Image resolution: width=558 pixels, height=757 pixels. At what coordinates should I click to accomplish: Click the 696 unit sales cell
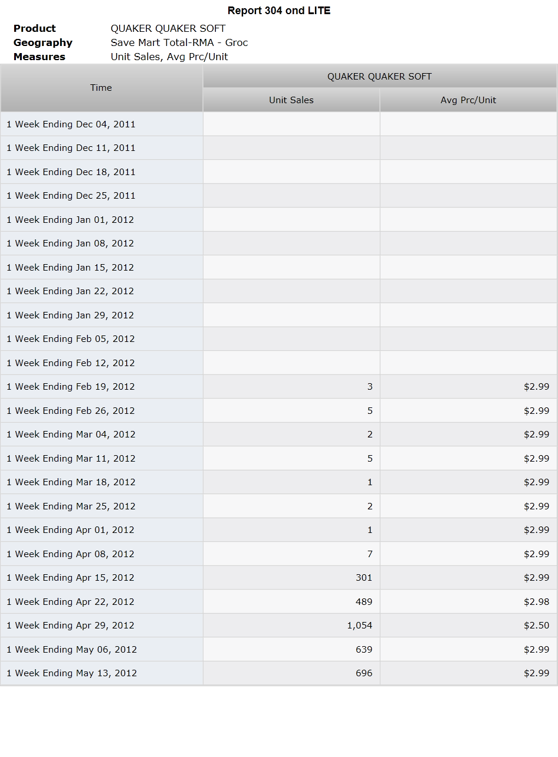point(291,673)
